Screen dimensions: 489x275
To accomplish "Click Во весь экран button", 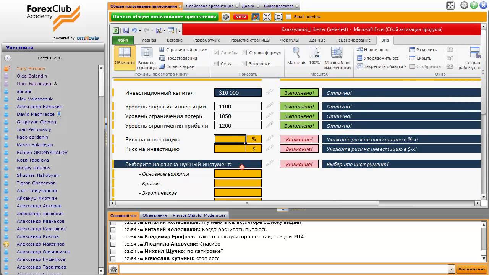I will [177, 66].
